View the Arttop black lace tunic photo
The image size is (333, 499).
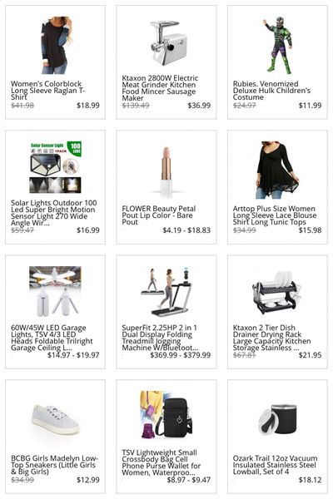[277, 170]
